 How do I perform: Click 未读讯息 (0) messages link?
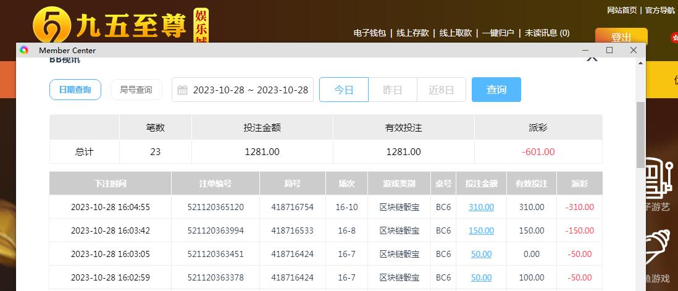coord(547,33)
